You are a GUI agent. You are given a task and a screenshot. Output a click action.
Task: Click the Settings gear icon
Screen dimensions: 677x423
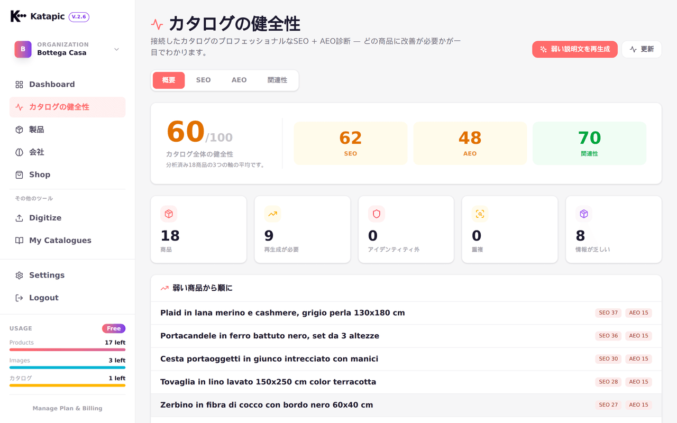point(19,275)
